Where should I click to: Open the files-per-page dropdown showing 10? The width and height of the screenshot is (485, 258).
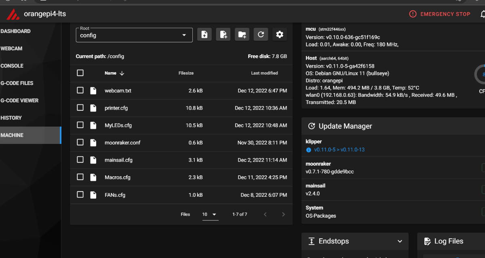(210, 214)
